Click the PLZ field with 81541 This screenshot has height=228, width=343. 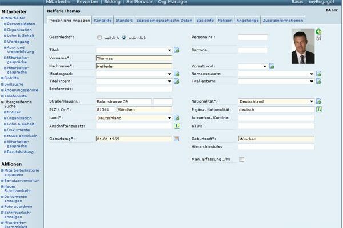pos(105,109)
